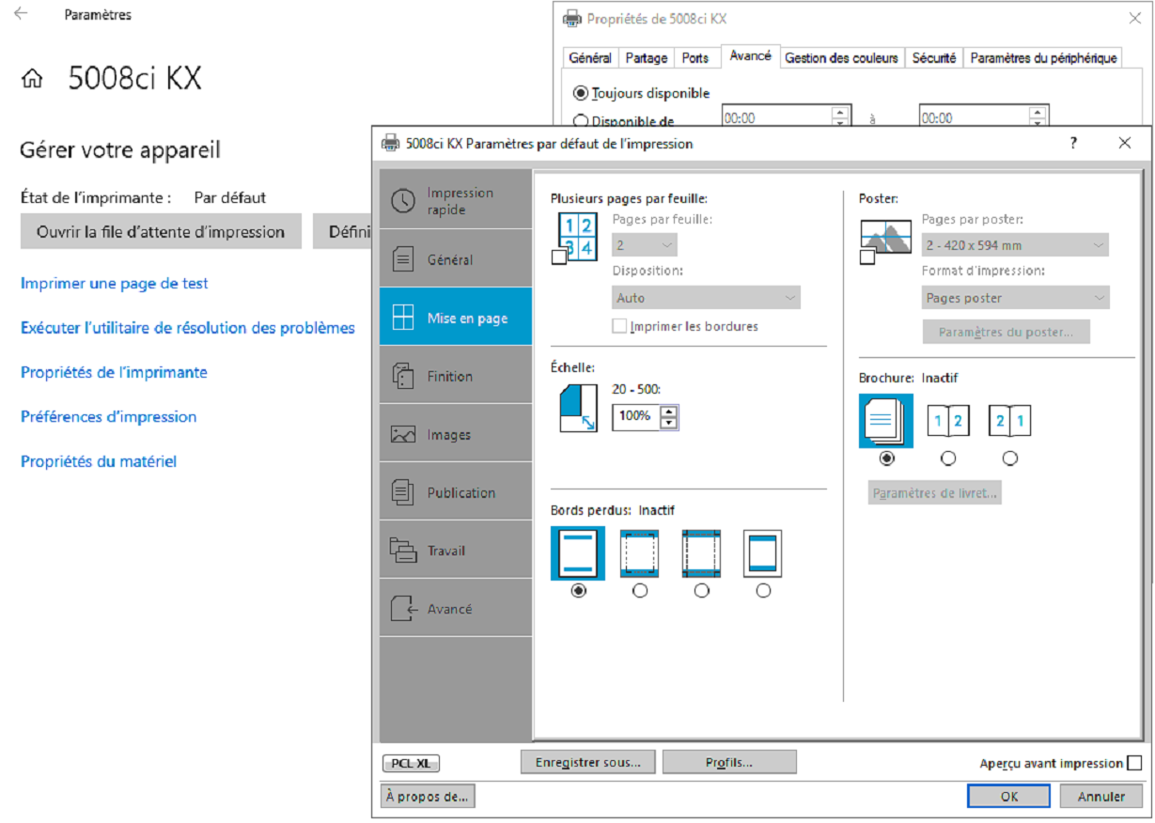Click the OK button
The height and width of the screenshot is (823, 1155).
(x=1008, y=796)
